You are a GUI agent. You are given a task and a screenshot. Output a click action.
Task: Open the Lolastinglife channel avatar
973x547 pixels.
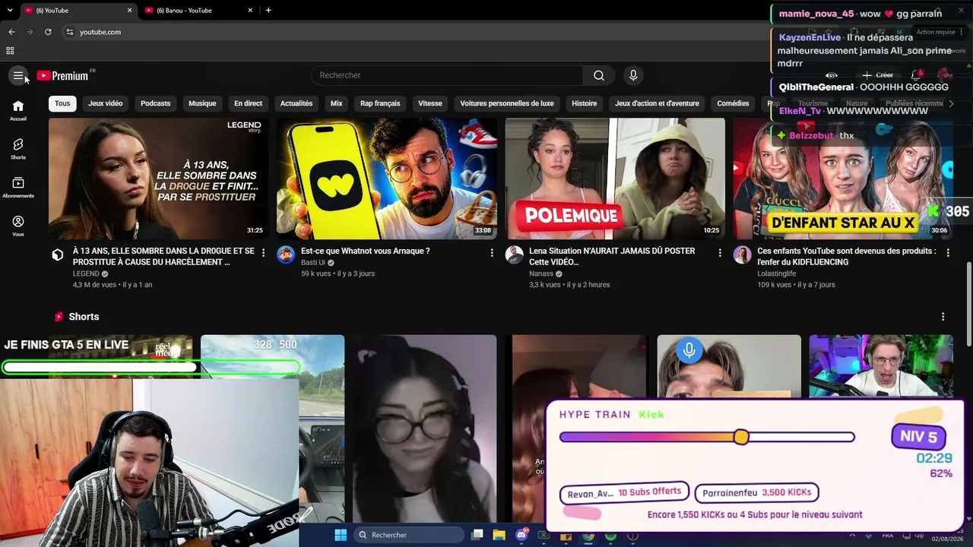(x=743, y=255)
